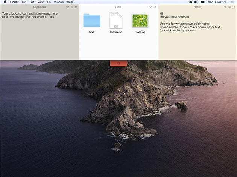This screenshot has width=237, height=177.
Task: Clear the clipboard with the circle-slash icon
Action: [68, 7]
